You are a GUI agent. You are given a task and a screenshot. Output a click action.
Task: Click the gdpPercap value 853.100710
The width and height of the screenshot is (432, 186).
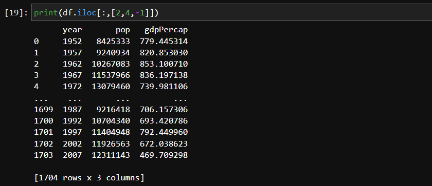[164, 64]
